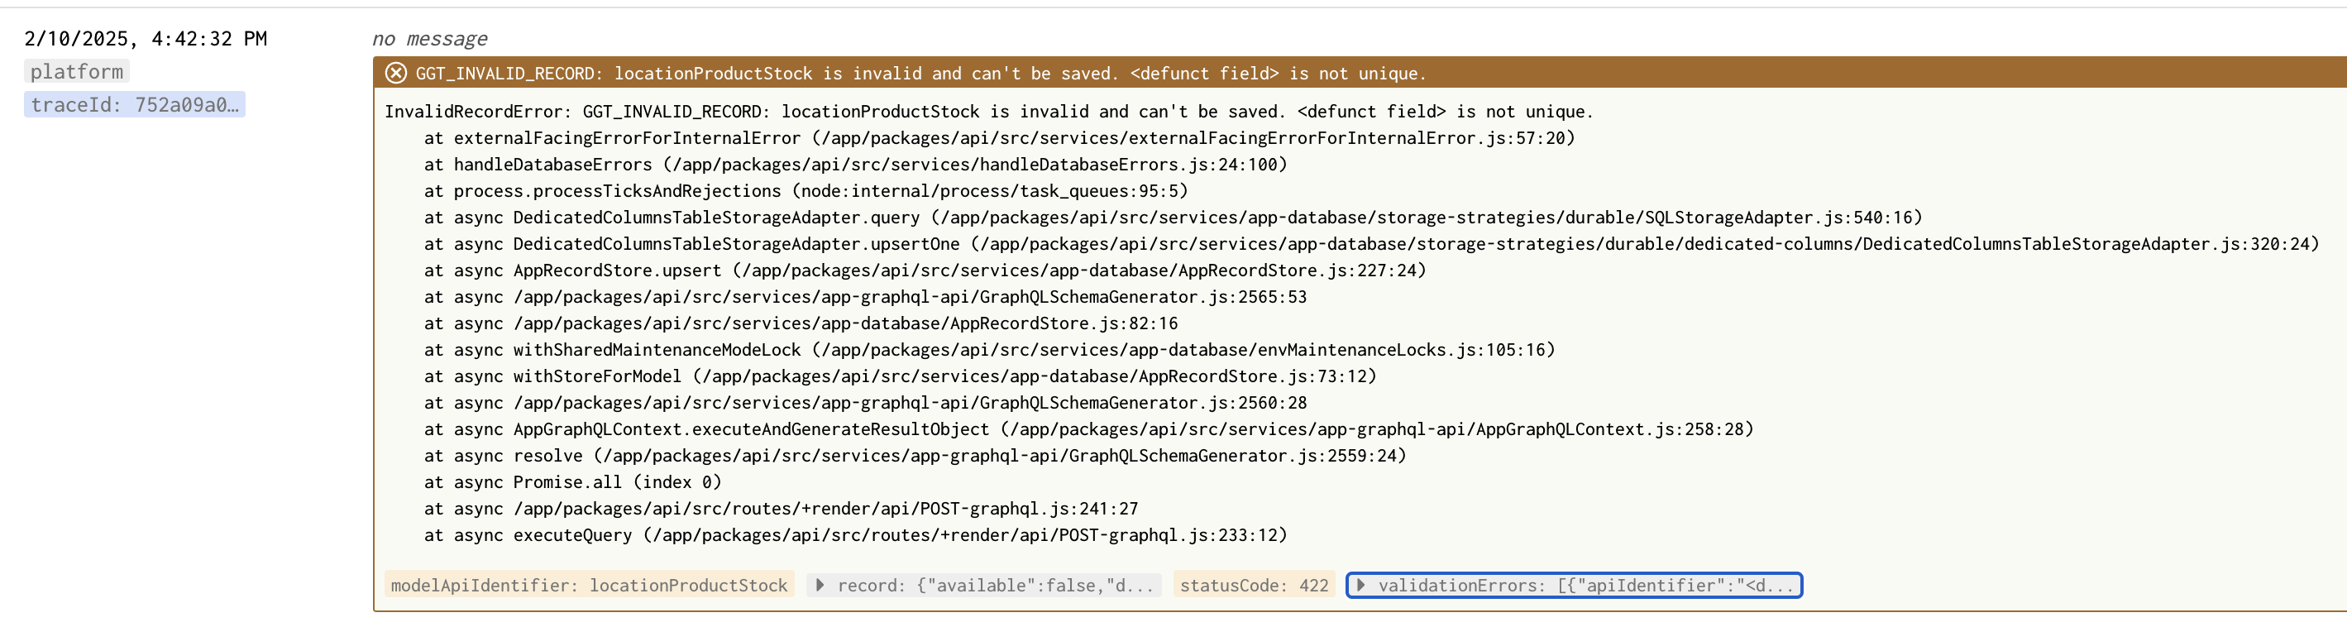2347x627 pixels.
Task: Click the timestamp 2/10/2025, 4:42:32 PM
Action: click(x=146, y=38)
